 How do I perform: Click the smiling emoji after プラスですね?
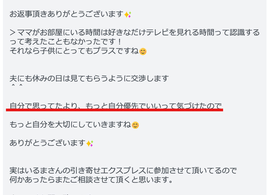coord(143,51)
